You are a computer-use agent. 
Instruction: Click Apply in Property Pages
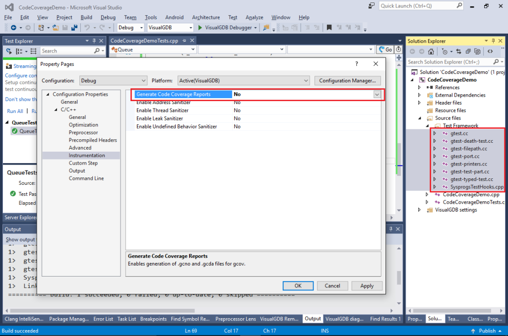coord(367,286)
